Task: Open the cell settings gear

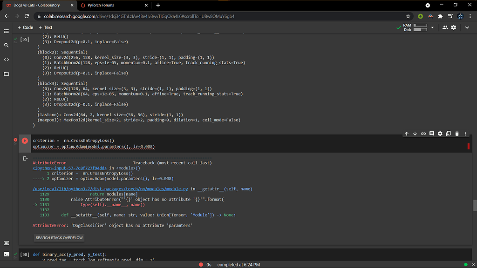Action: [440, 134]
